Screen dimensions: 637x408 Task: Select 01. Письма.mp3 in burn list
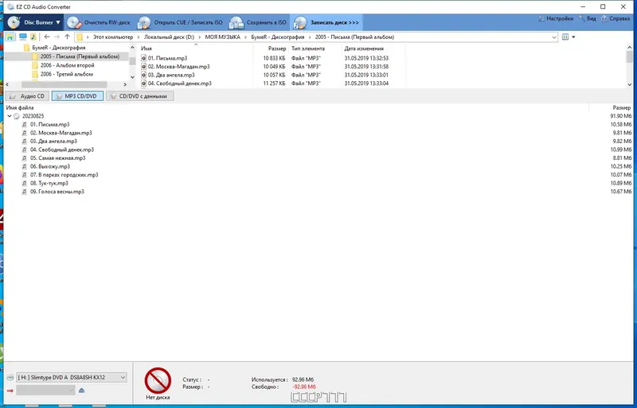49,125
